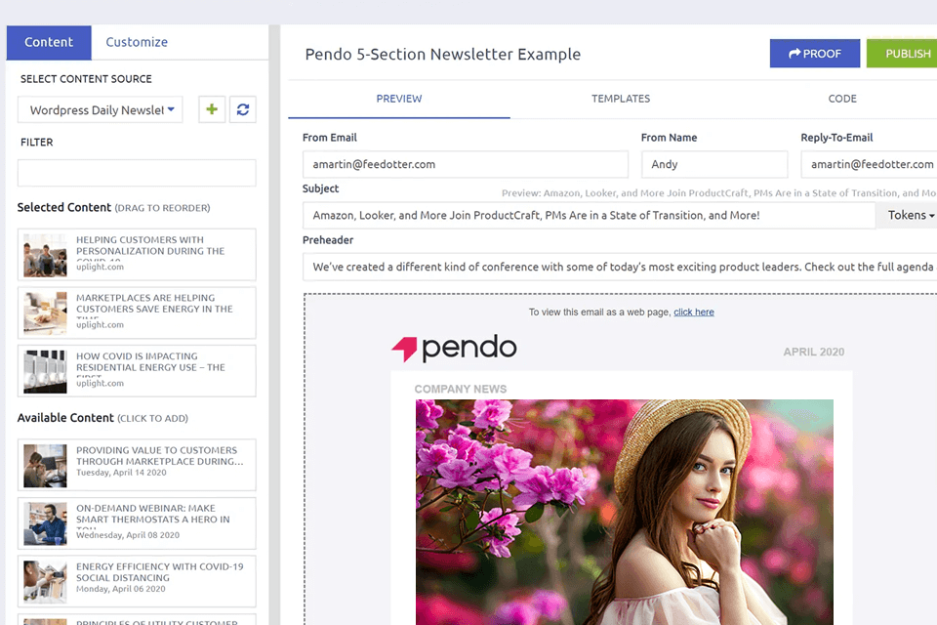Open the CODE tab
Image resolution: width=937 pixels, height=625 pixels.
tap(842, 99)
